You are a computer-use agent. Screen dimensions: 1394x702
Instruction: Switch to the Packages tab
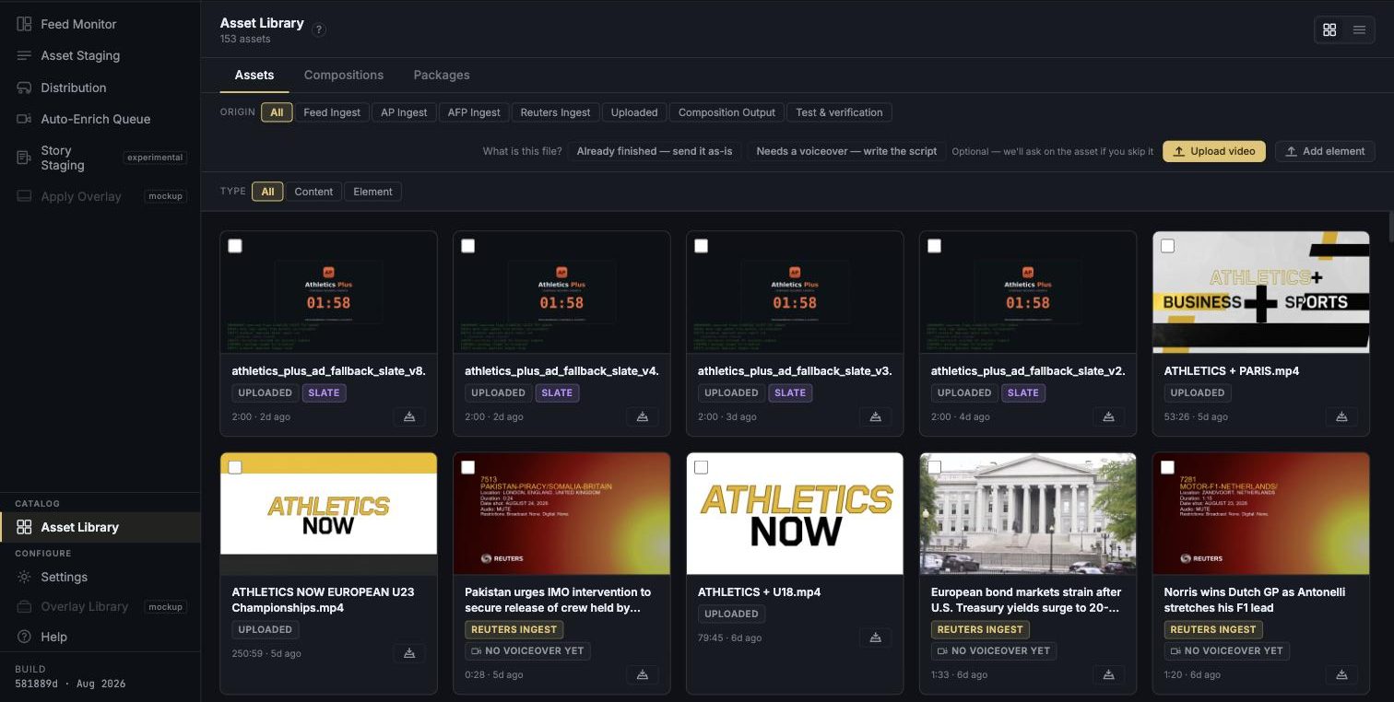[442, 75]
